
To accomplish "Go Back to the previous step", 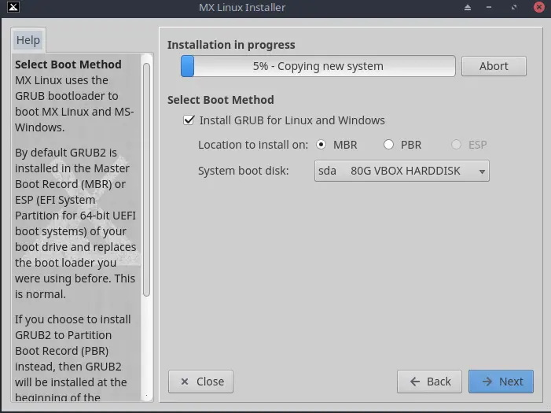I will point(429,382).
